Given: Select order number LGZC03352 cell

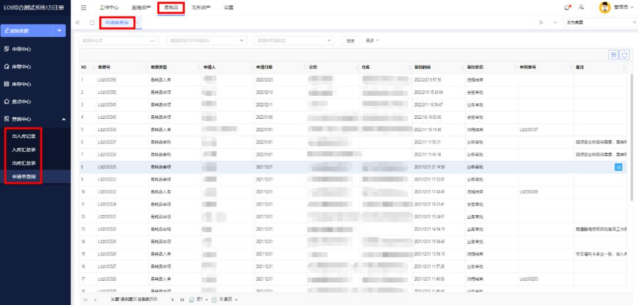Looking at the screenshot, I should point(107,92).
